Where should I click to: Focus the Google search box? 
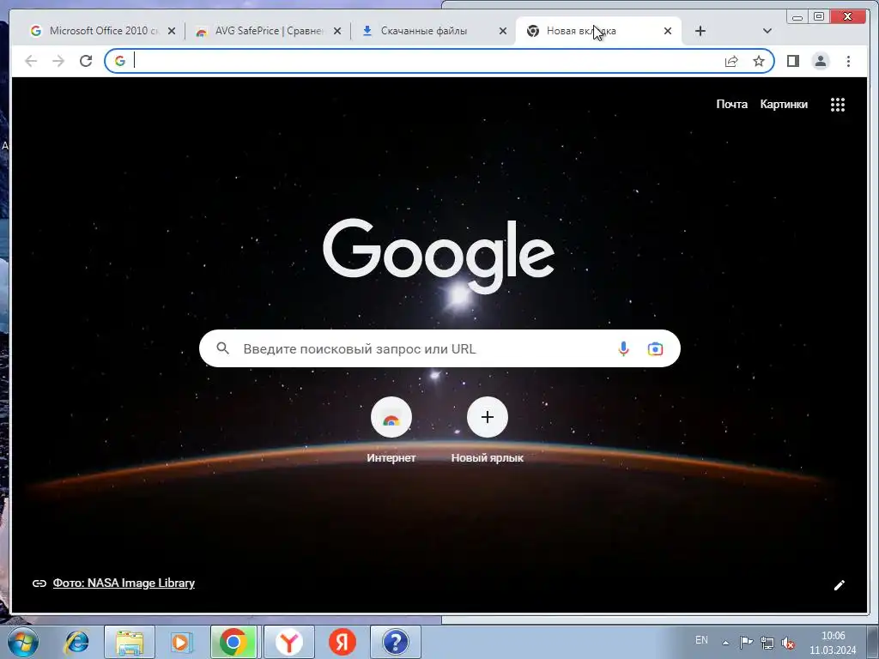pos(439,348)
